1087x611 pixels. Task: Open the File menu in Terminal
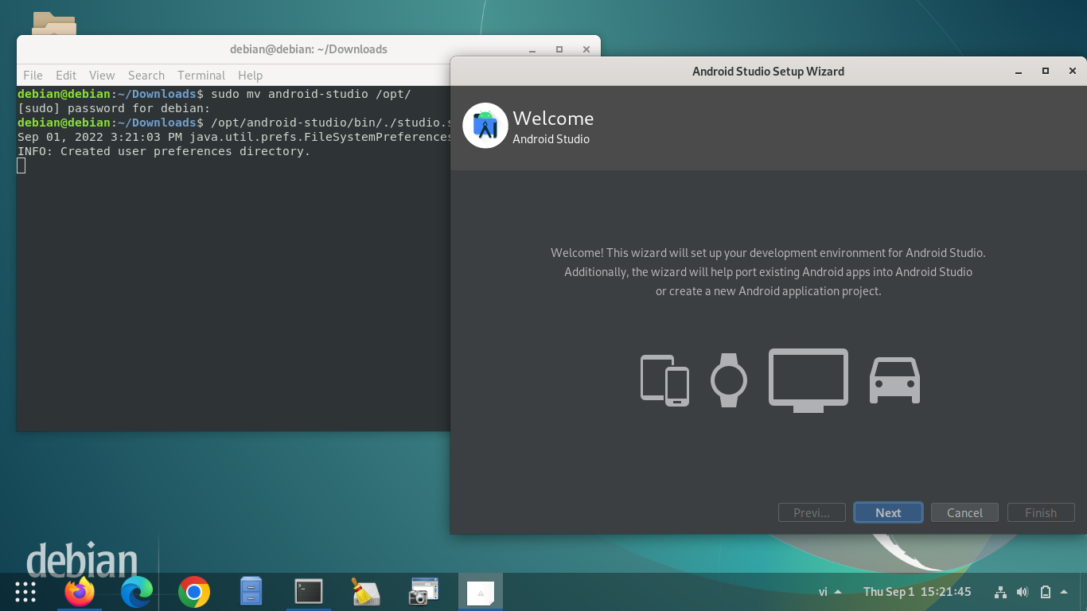pos(33,75)
